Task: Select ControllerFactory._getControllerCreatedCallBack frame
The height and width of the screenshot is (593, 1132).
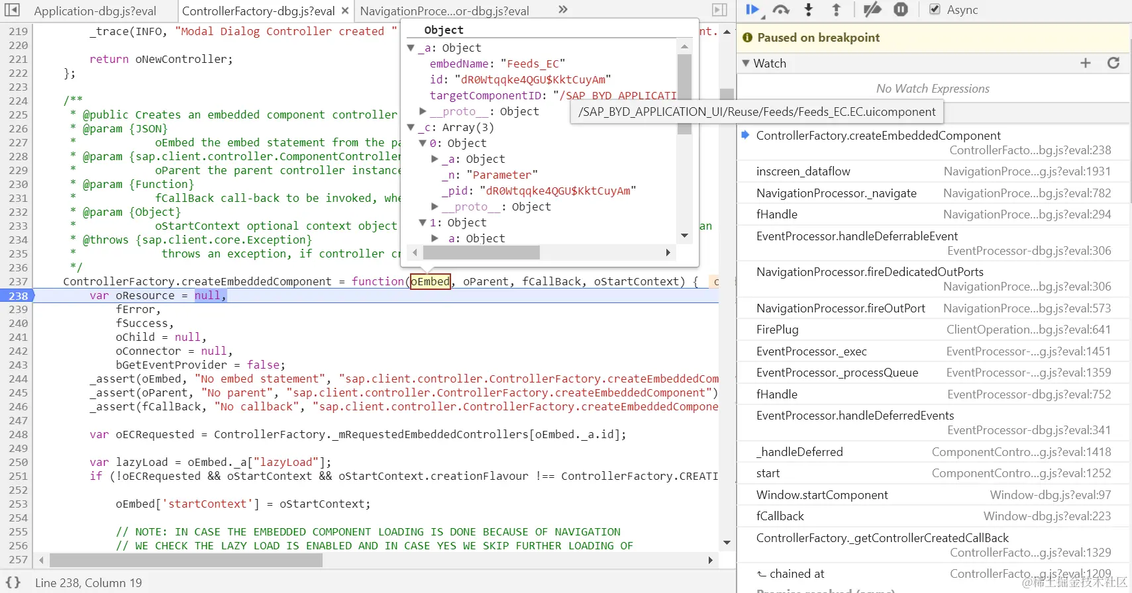Action: pos(933,545)
